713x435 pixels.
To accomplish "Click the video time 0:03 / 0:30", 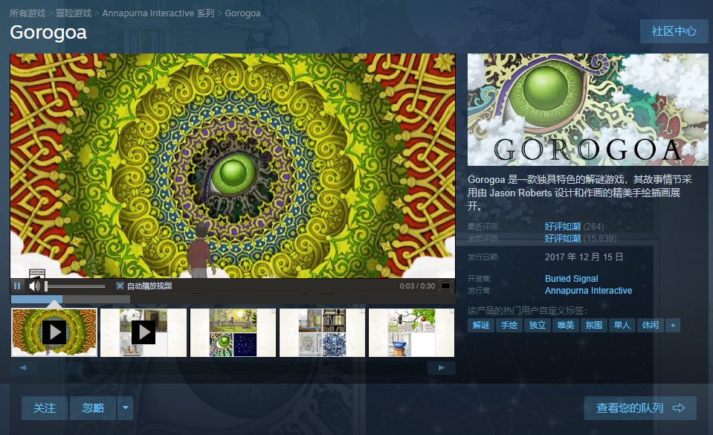I will [x=417, y=286].
